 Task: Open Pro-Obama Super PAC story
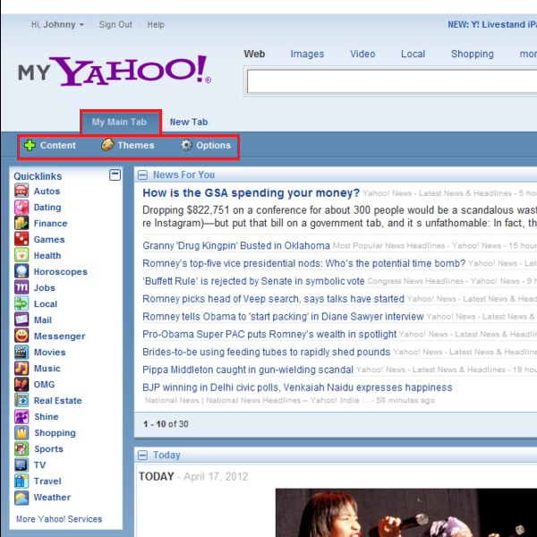point(269,334)
